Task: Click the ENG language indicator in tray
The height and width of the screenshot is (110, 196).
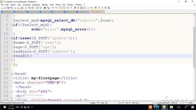Action: (17, 107)
